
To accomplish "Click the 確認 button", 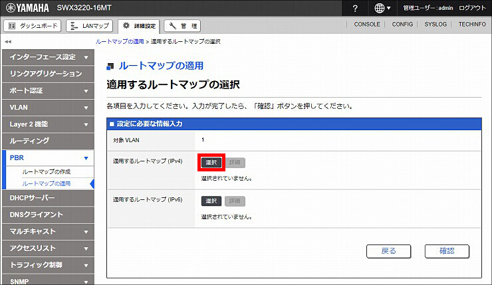I will [447, 251].
